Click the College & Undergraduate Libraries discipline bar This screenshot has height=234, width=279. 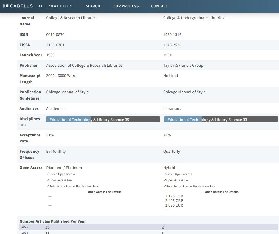coord(221,119)
